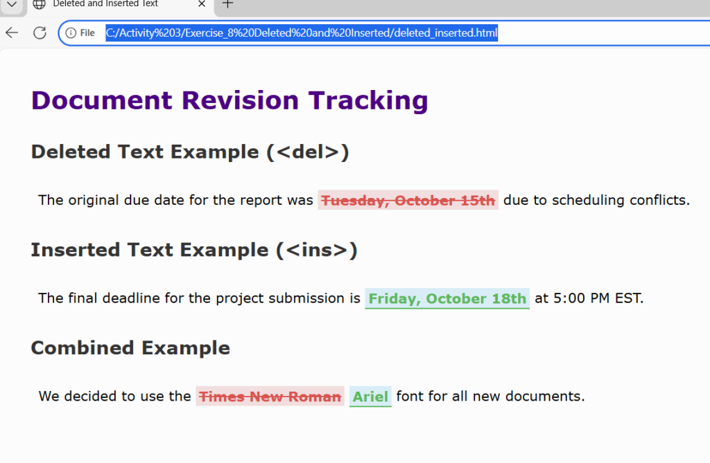Image resolution: width=710 pixels, height=463 pixels.
Task: Click the 'Inserted Text Example (<ins>)' heading
Action: (193, 250)
